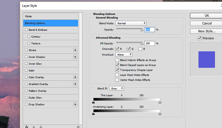
Task: Enable the Drop Shadow checkbox
Action: [x=26, y=104]
